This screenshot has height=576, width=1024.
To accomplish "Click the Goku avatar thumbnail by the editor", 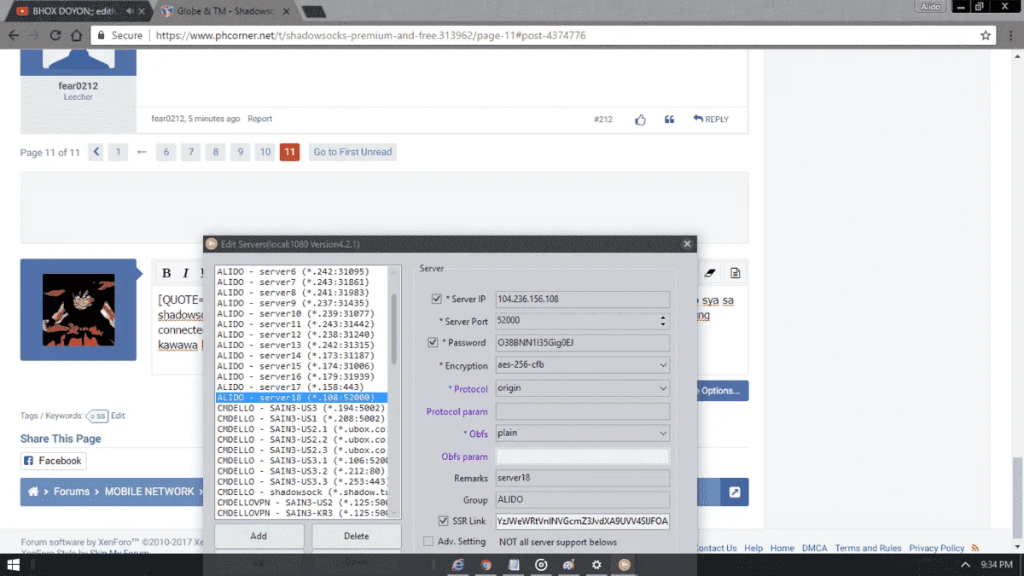I will [x=79, y=310].
